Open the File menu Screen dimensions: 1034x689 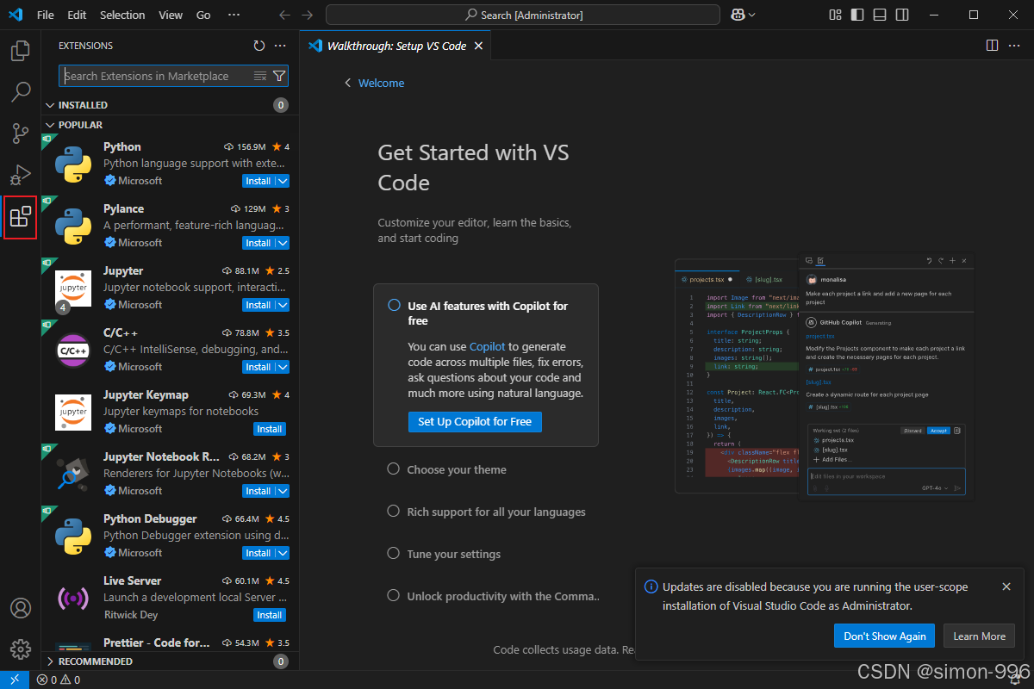click(46, 15)
